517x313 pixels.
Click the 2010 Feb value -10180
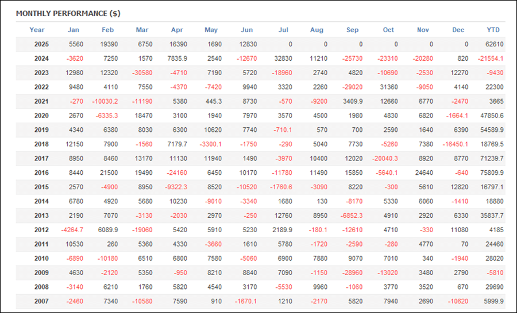107,259
